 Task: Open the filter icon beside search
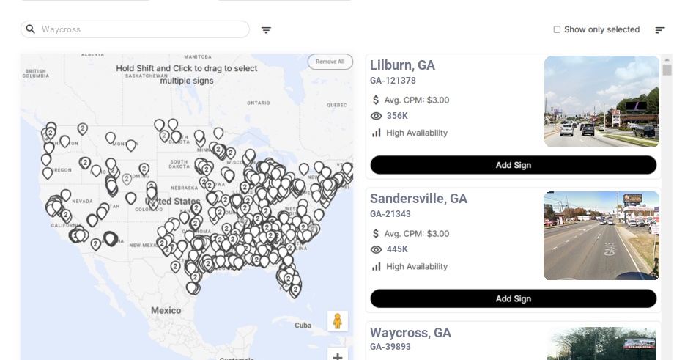coord(267,30)
